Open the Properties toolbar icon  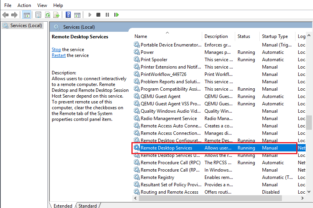click(38, 15)
